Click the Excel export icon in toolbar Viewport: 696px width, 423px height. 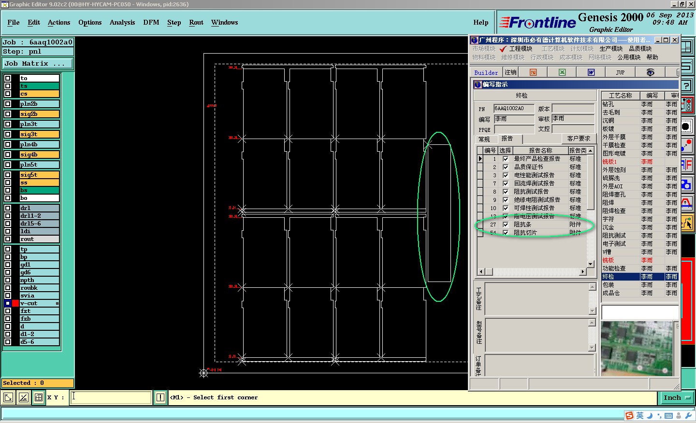tap(562, 72)
